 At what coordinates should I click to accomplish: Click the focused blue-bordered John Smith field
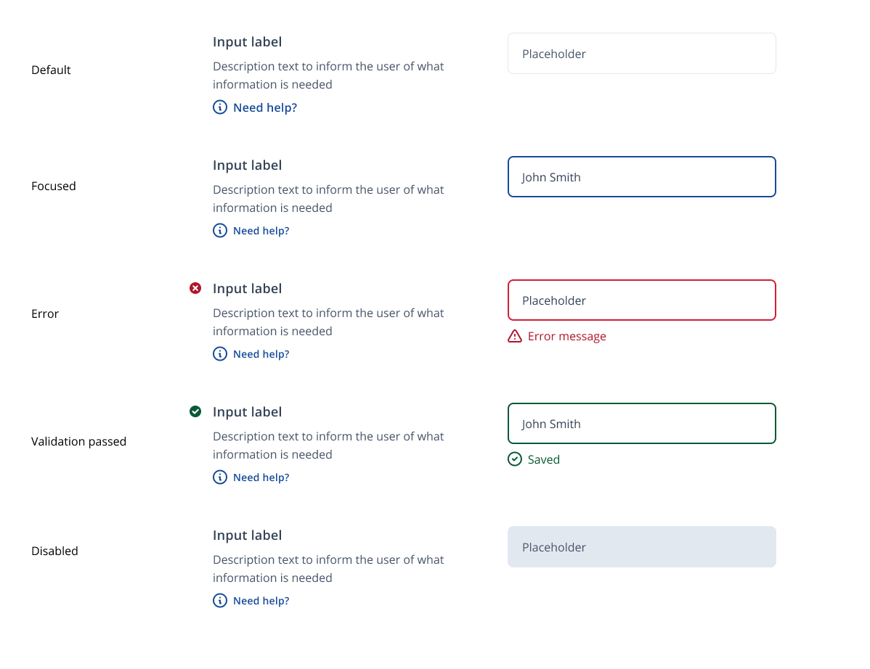click(642, 177)
